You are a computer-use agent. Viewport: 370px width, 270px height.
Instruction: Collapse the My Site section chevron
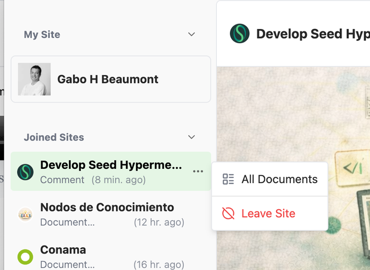tap(191, 35)
